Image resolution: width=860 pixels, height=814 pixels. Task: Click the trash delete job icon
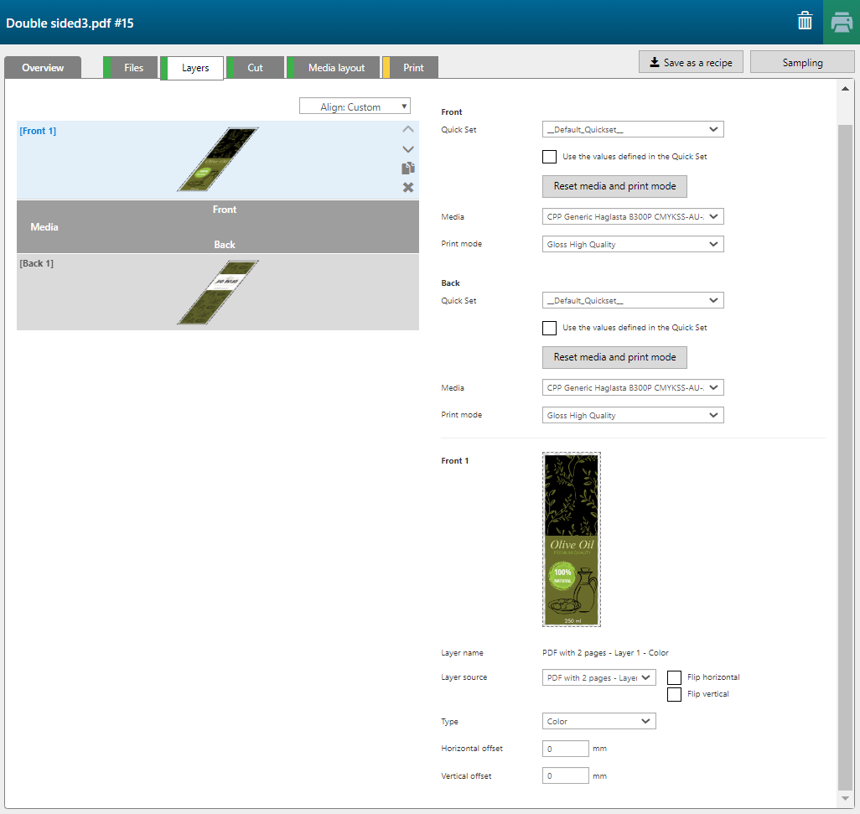pyautogui.click(x=805, y=22)
